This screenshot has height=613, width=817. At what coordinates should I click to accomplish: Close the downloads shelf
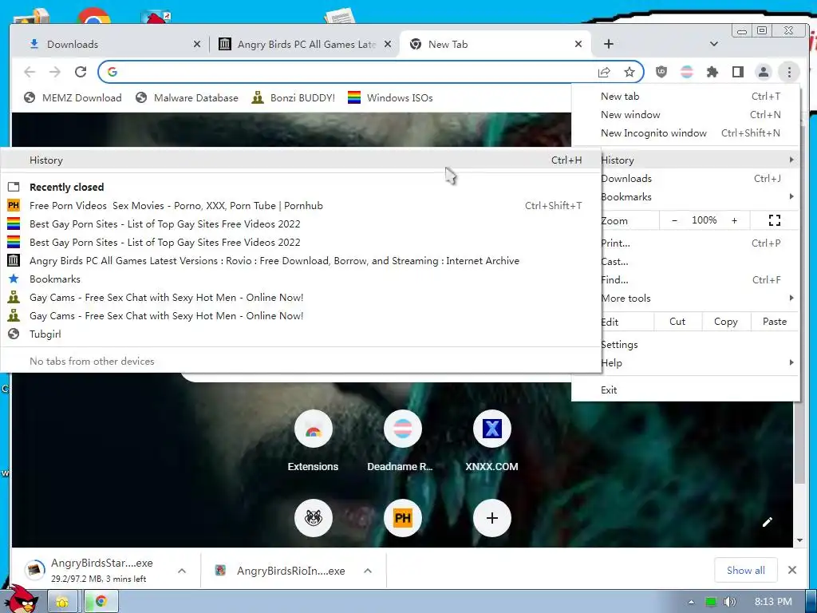[792, 570]
